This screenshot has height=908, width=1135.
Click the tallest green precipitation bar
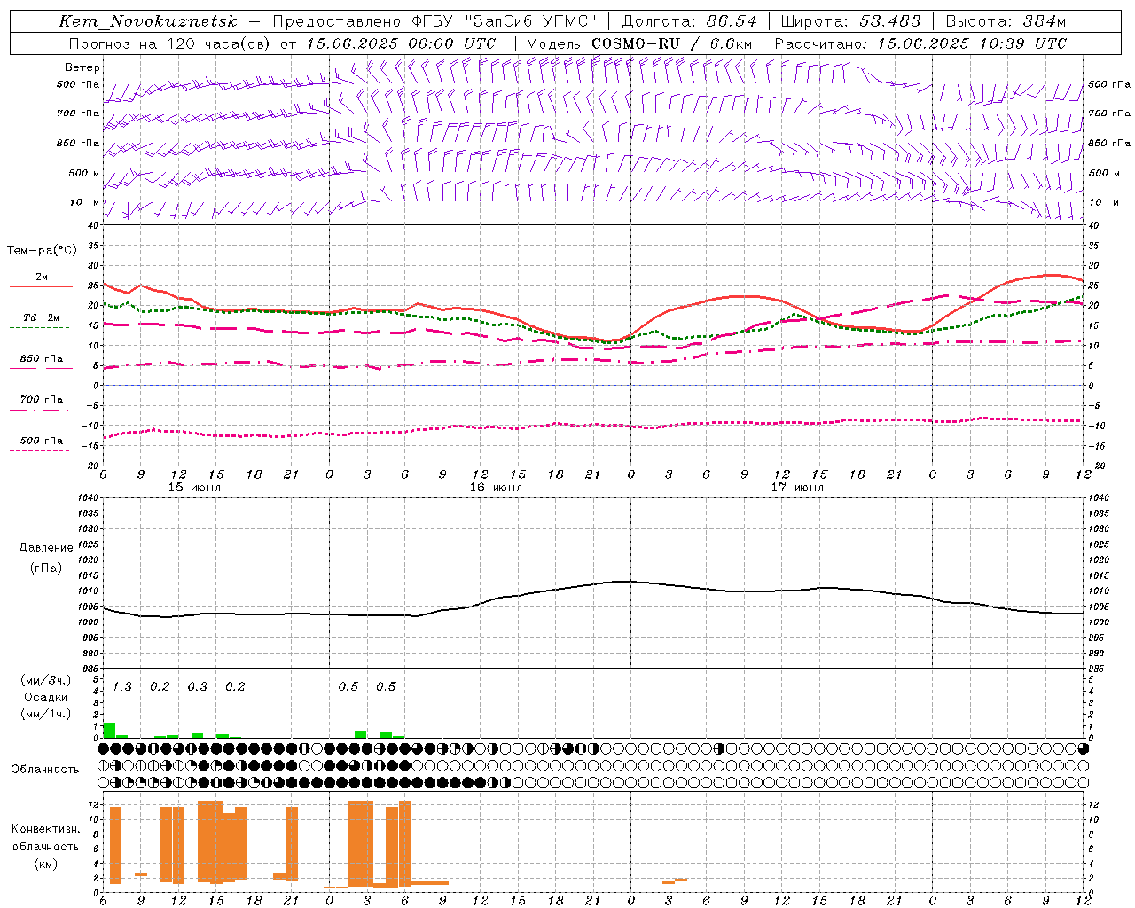(x=109, y=730)
